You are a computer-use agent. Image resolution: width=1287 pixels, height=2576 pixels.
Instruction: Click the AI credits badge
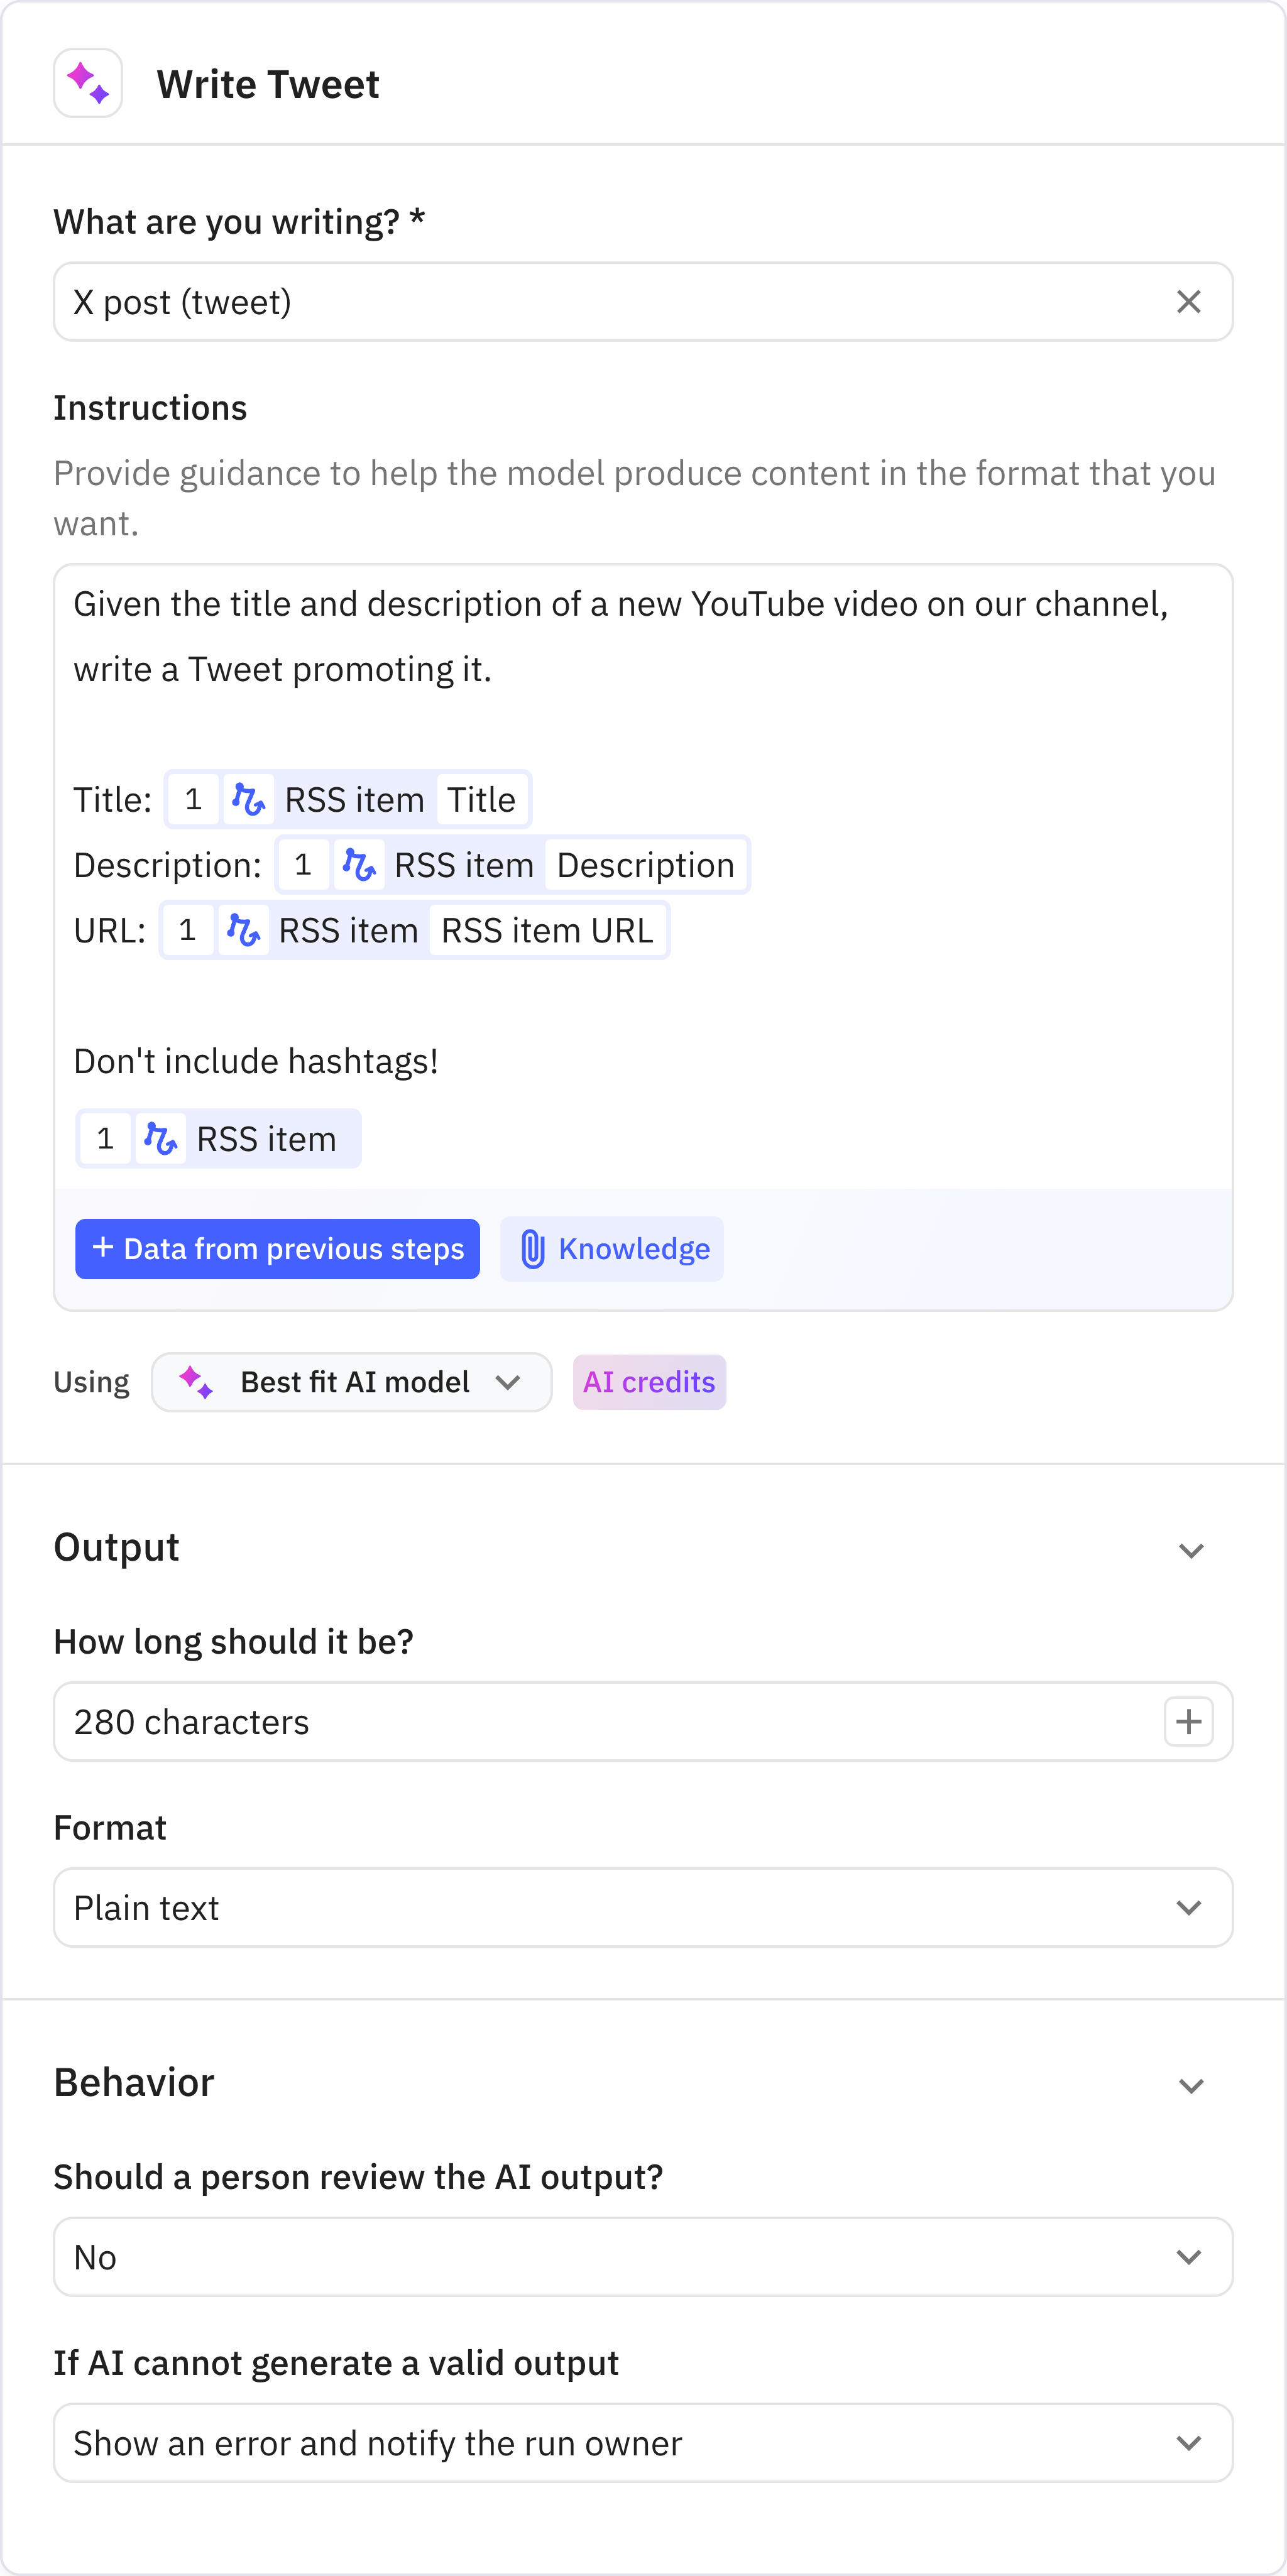tap(648, 1382)
